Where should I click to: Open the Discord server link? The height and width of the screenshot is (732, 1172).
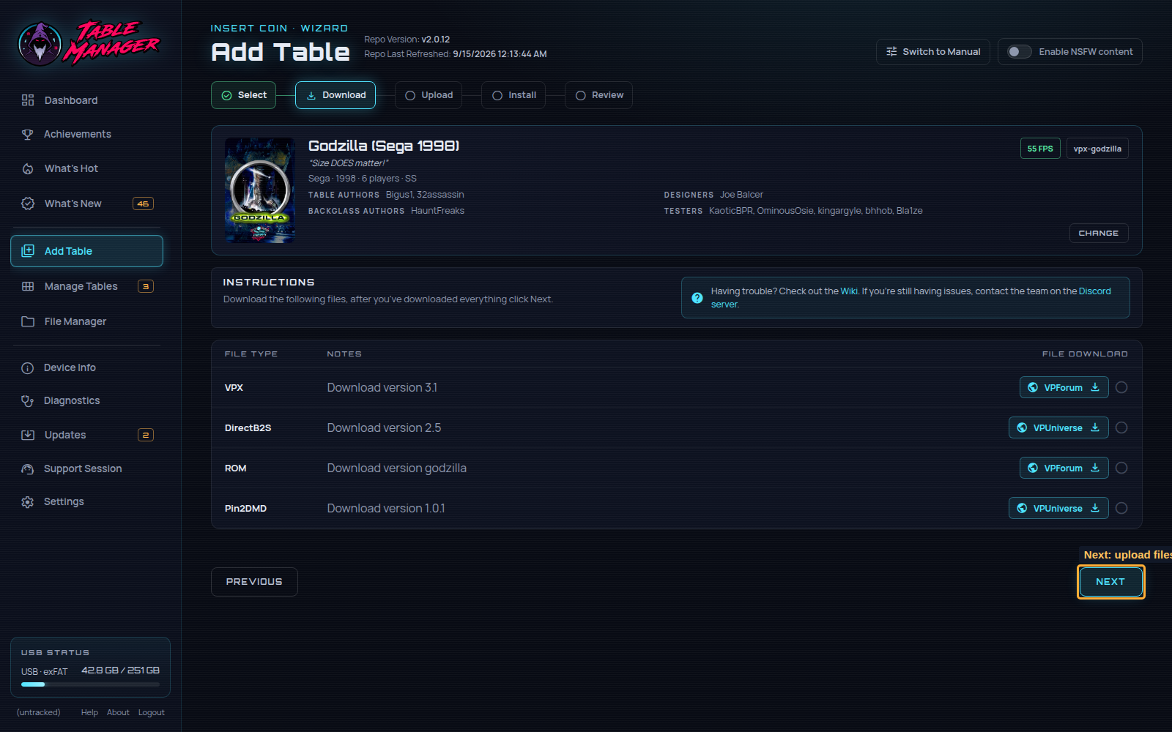1094,291
